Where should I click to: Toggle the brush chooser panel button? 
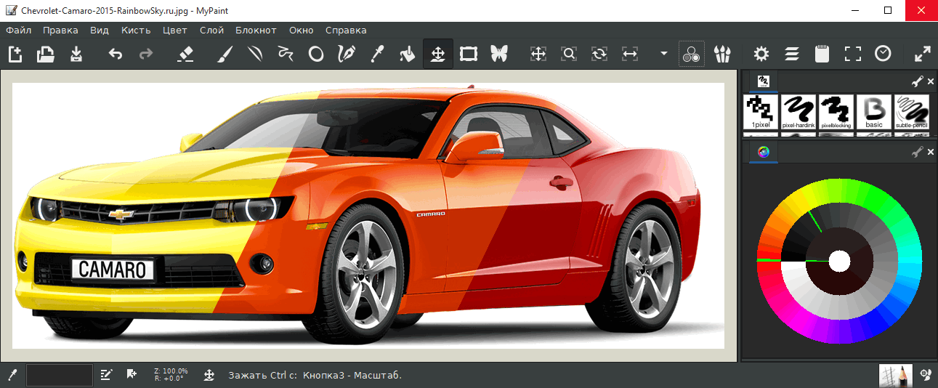pos(722,54)
